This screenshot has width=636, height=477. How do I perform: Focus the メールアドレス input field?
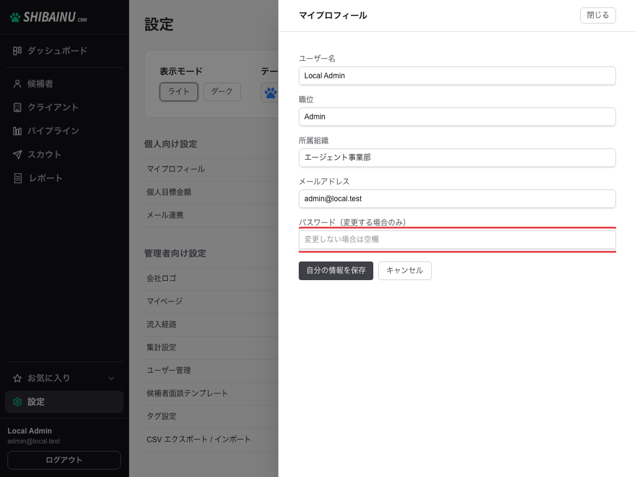tap(457, 199)
